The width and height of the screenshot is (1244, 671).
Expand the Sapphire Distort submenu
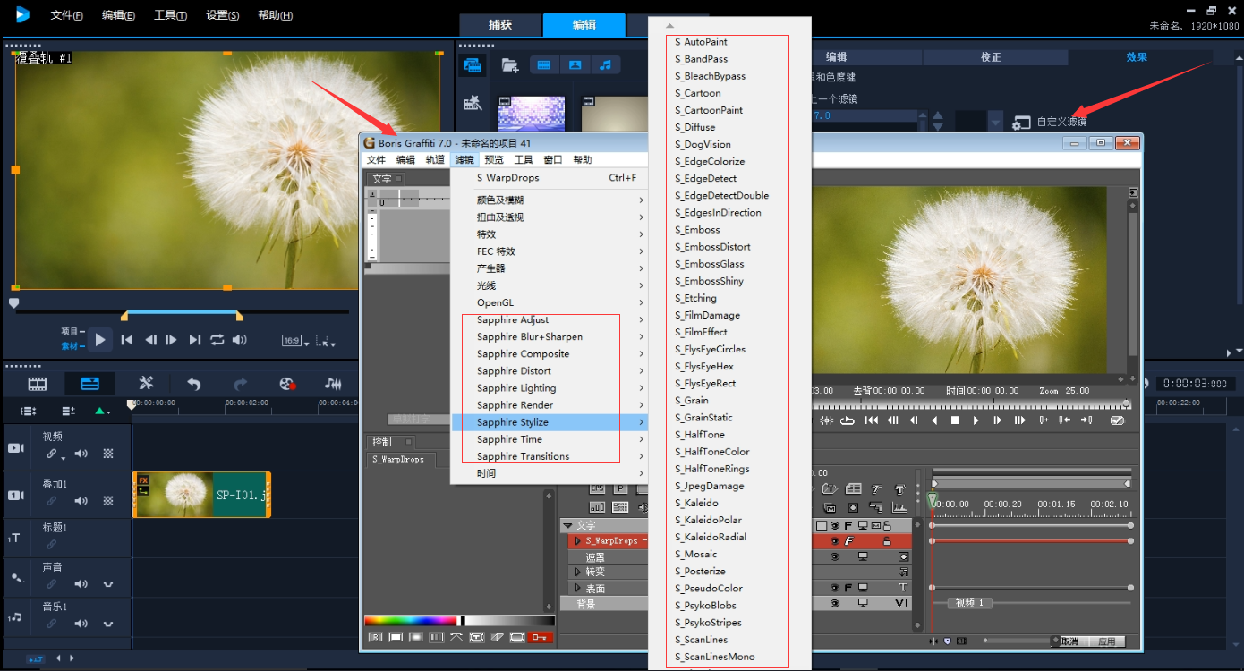tap(550, 370)
